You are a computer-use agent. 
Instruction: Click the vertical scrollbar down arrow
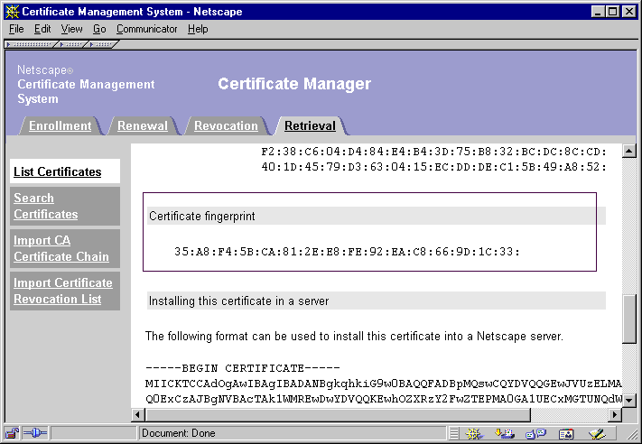click(x=628, y=400)
